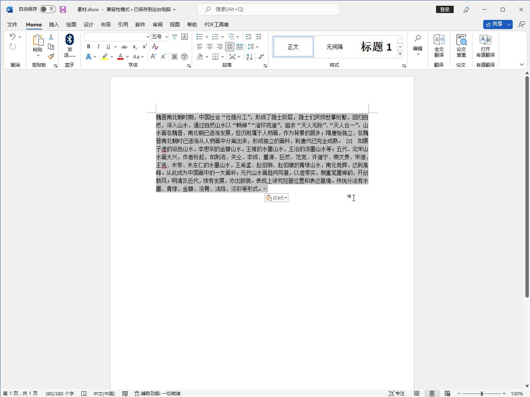Collapse the ribbon chevron
Viewport: 530px width, 397px height.
pos(522,65)
